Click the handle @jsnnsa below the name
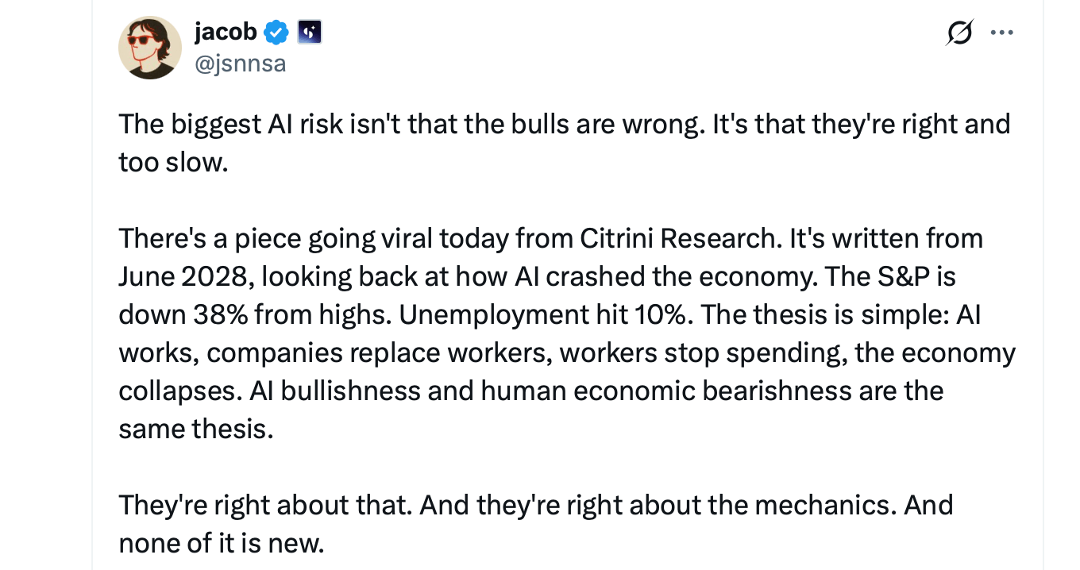Screen dimensions: 1080x570 [x=241, y=64]
